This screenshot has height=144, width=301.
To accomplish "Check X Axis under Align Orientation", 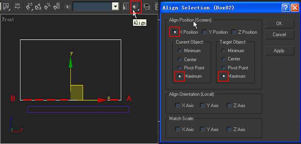I will (x=177, y=105).
